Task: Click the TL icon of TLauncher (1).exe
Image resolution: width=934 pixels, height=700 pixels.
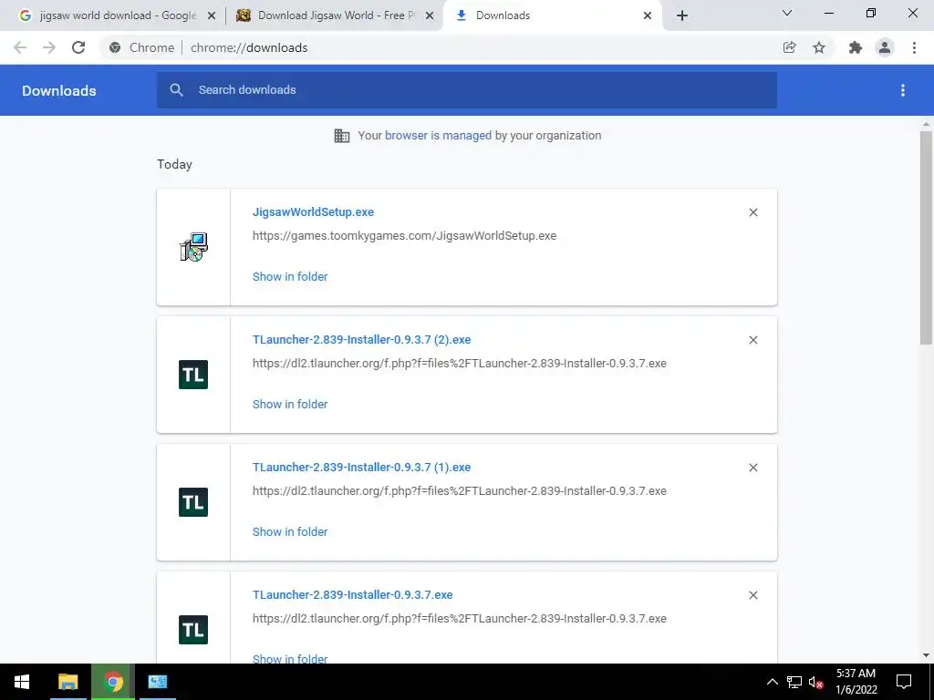Action: [x=193, y=502]
